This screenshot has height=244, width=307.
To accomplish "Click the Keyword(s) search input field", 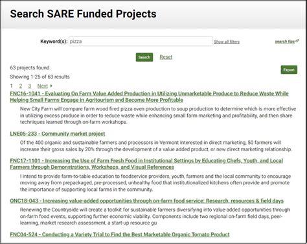I will [141, 42].
